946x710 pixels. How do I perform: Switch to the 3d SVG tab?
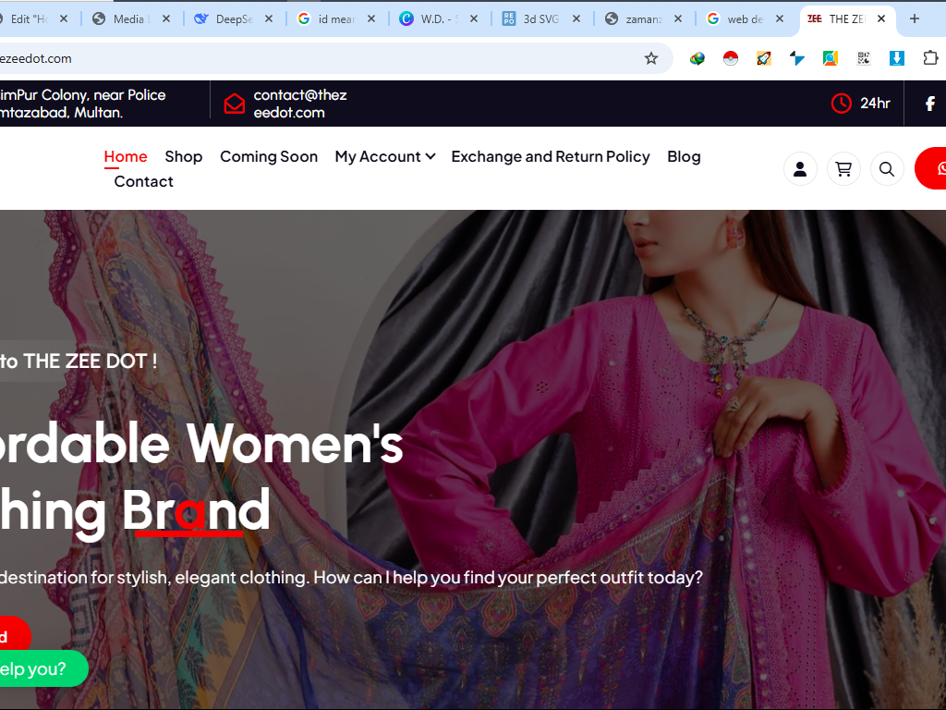point(540,18)
